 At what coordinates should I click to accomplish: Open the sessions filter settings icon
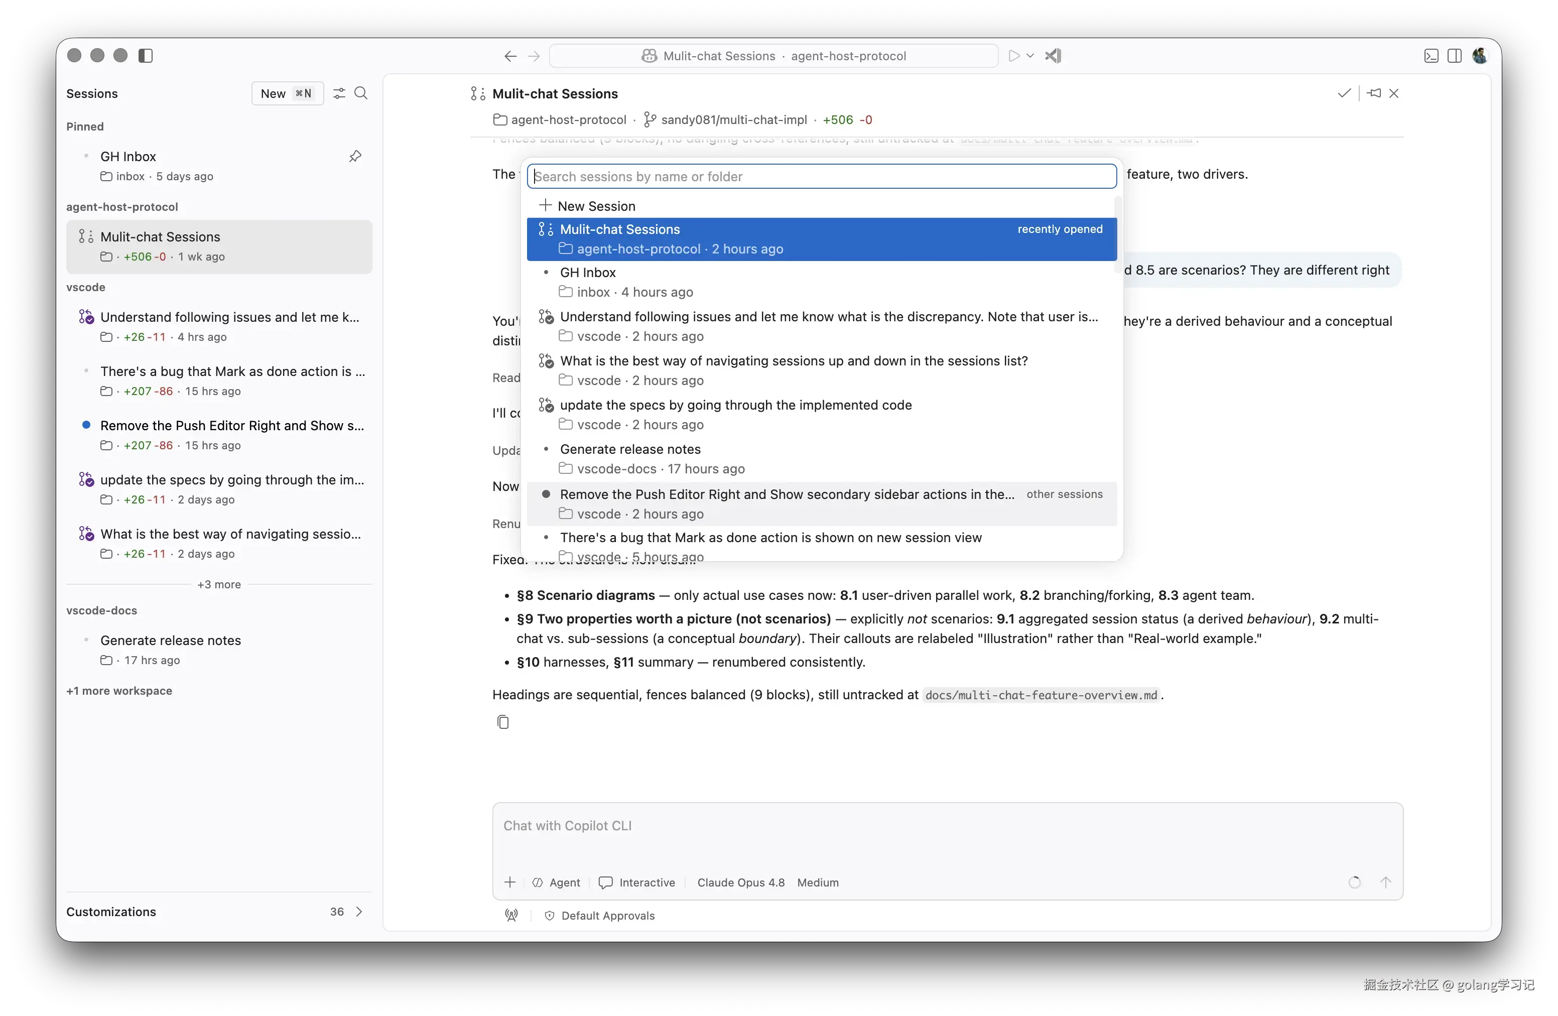339,93
